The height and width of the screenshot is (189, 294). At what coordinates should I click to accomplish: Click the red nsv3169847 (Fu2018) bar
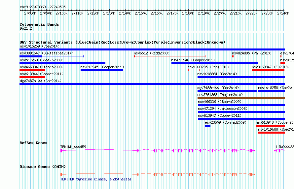click(x=268, y=70)
